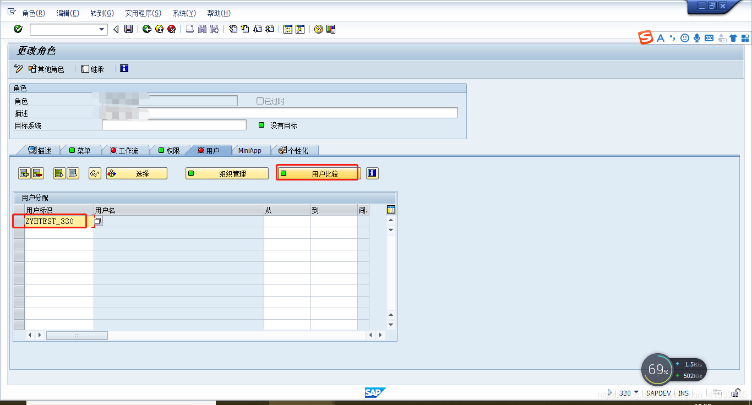Click the Sogou voice input microphone icon
Image resolution: width=752 pixels, height=405 pixels.
click(697, 38)
